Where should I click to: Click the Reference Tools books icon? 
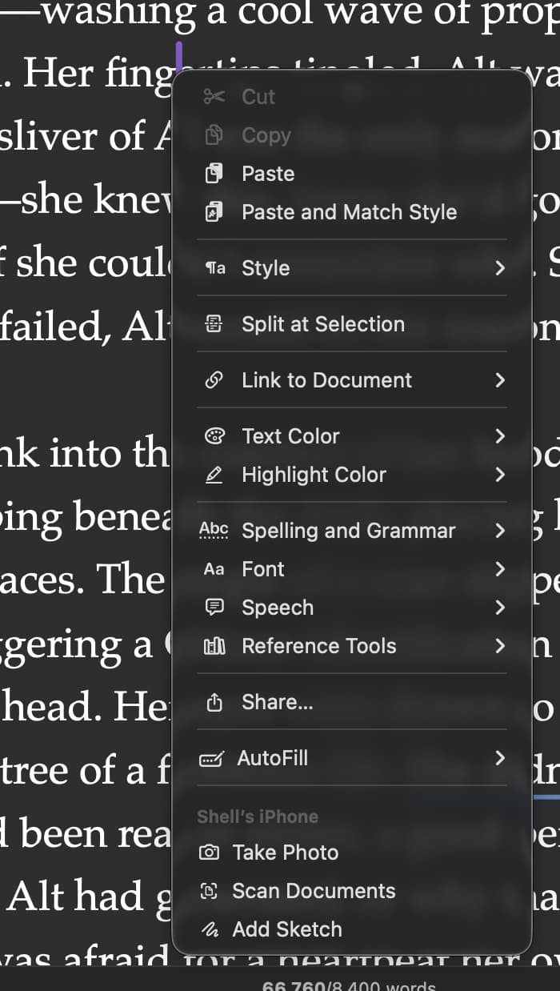pyautogui.click(x=214, y=646)
